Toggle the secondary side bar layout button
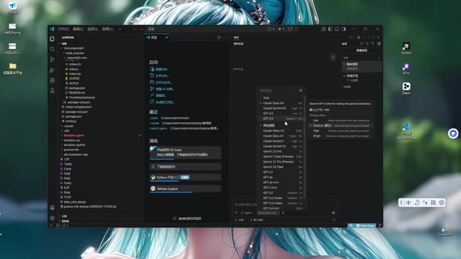Screen dimensions: 461x259 344,29
